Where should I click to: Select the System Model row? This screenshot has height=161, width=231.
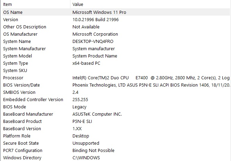coord(116,56)
